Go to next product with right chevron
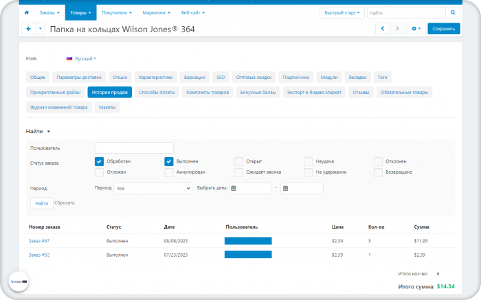This screenshot has width=481, height=300. [397, 29]
